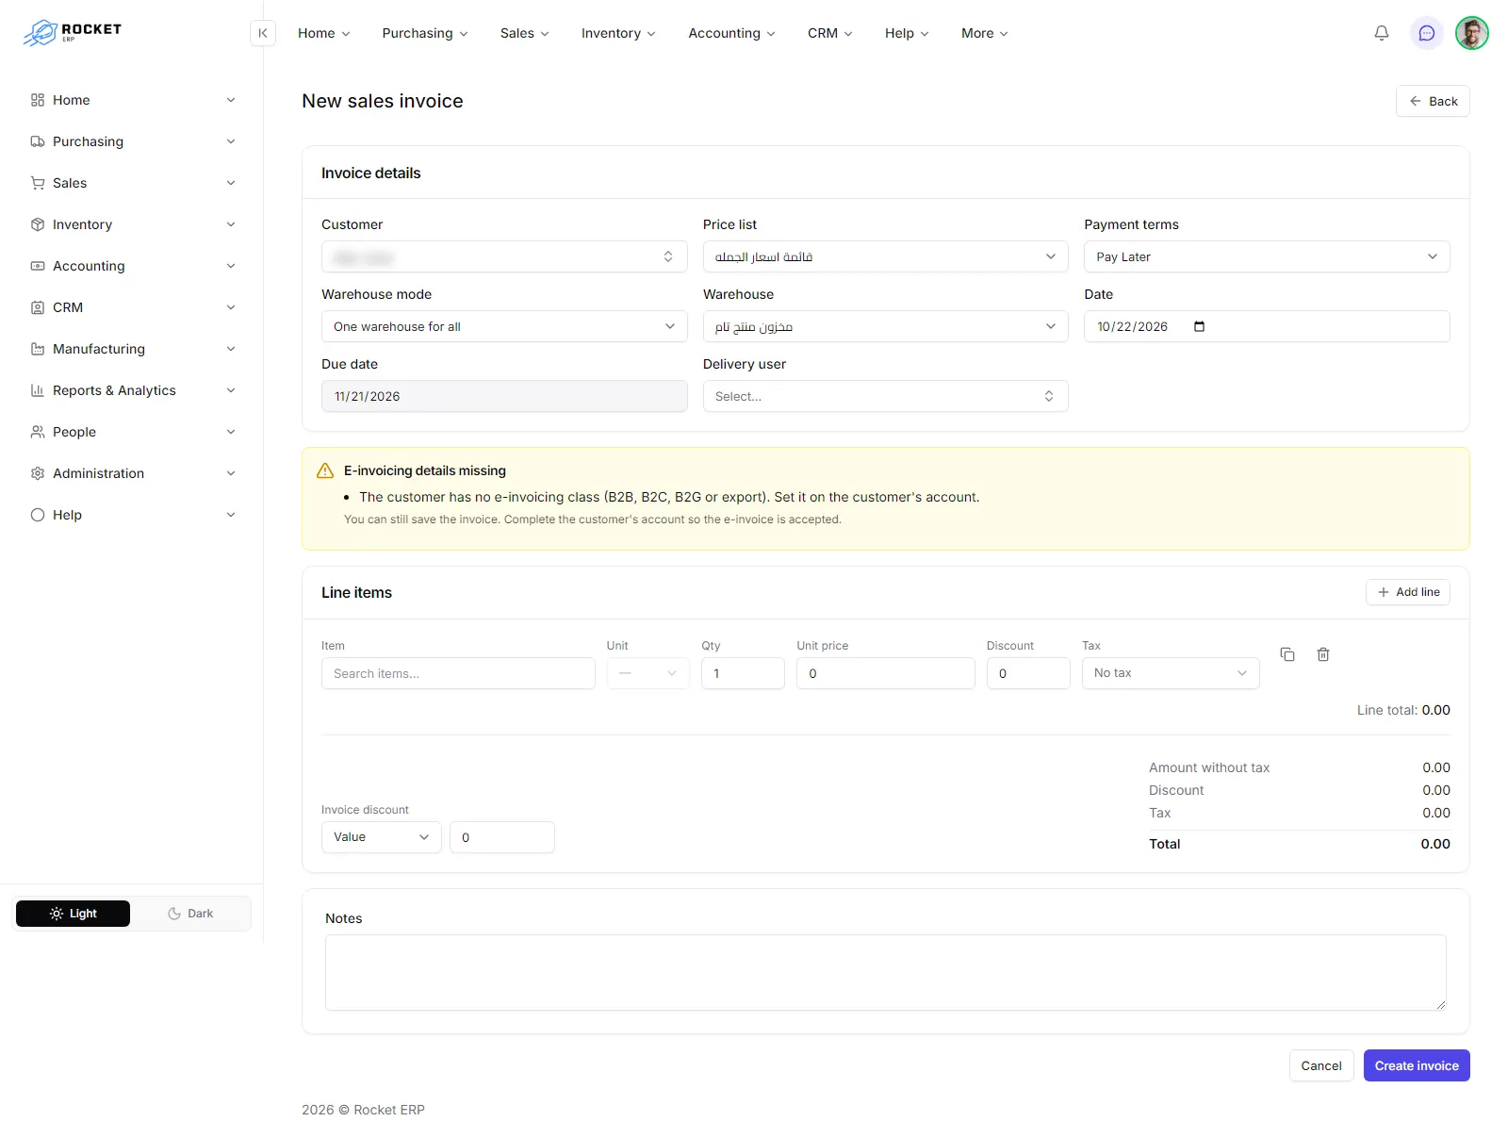Click the Search items input field
Viewport: 1508px width, 1138px height.
tap(458, 673)
